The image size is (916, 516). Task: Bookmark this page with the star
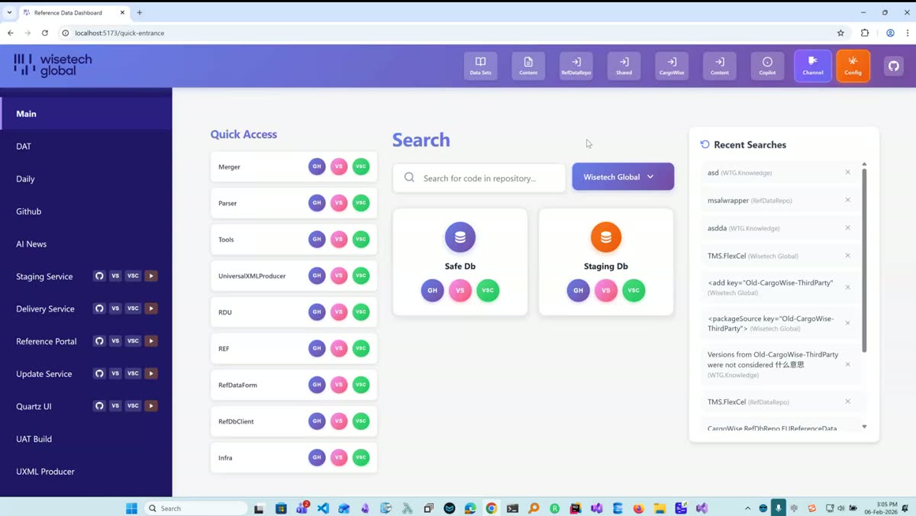[840, 33]
